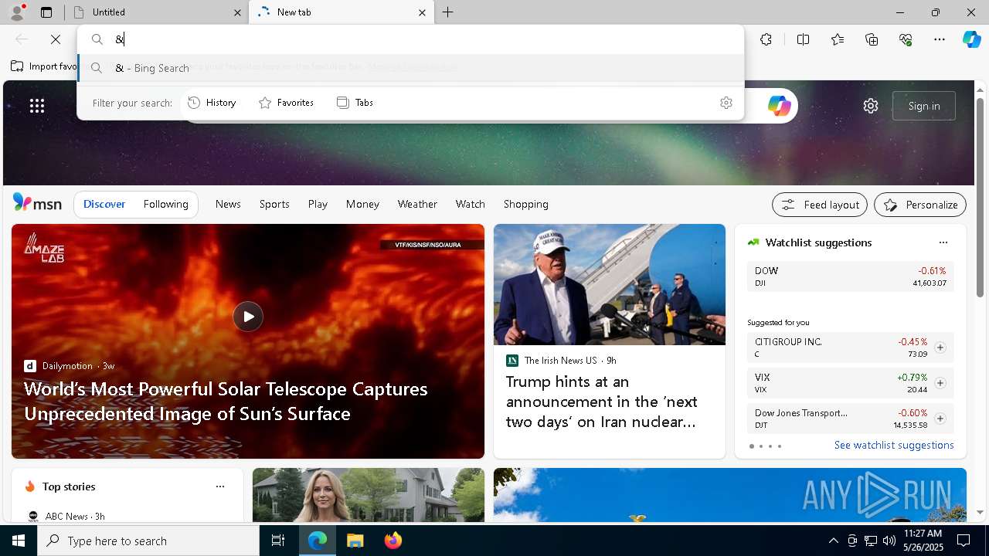Viewport: 989px width, 556px height.
Task: Toggle Split screen icon
Action: pyautogui.click(x=803, y=39)
